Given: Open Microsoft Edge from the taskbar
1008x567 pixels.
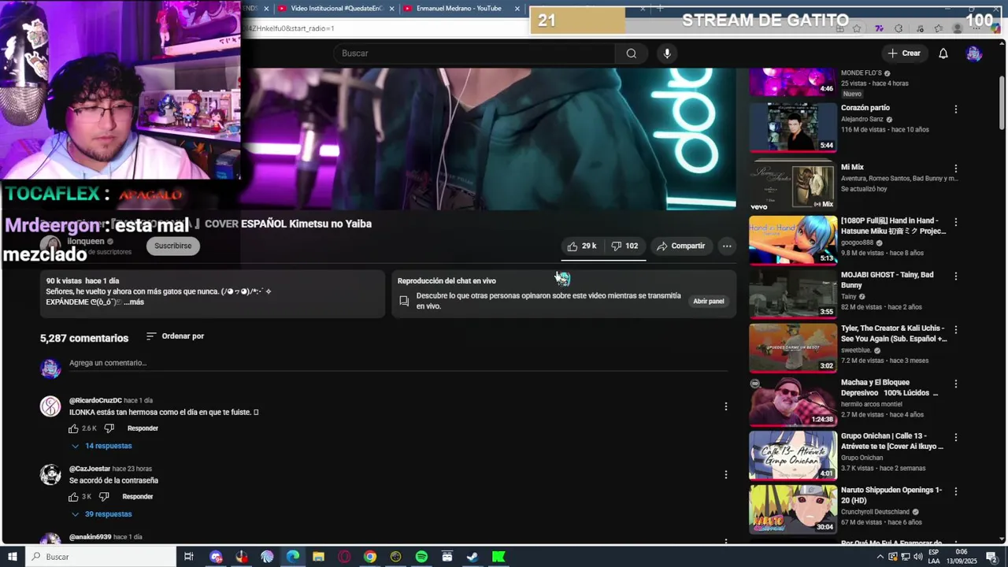Looking at the screenshot, I should point(292,557).
